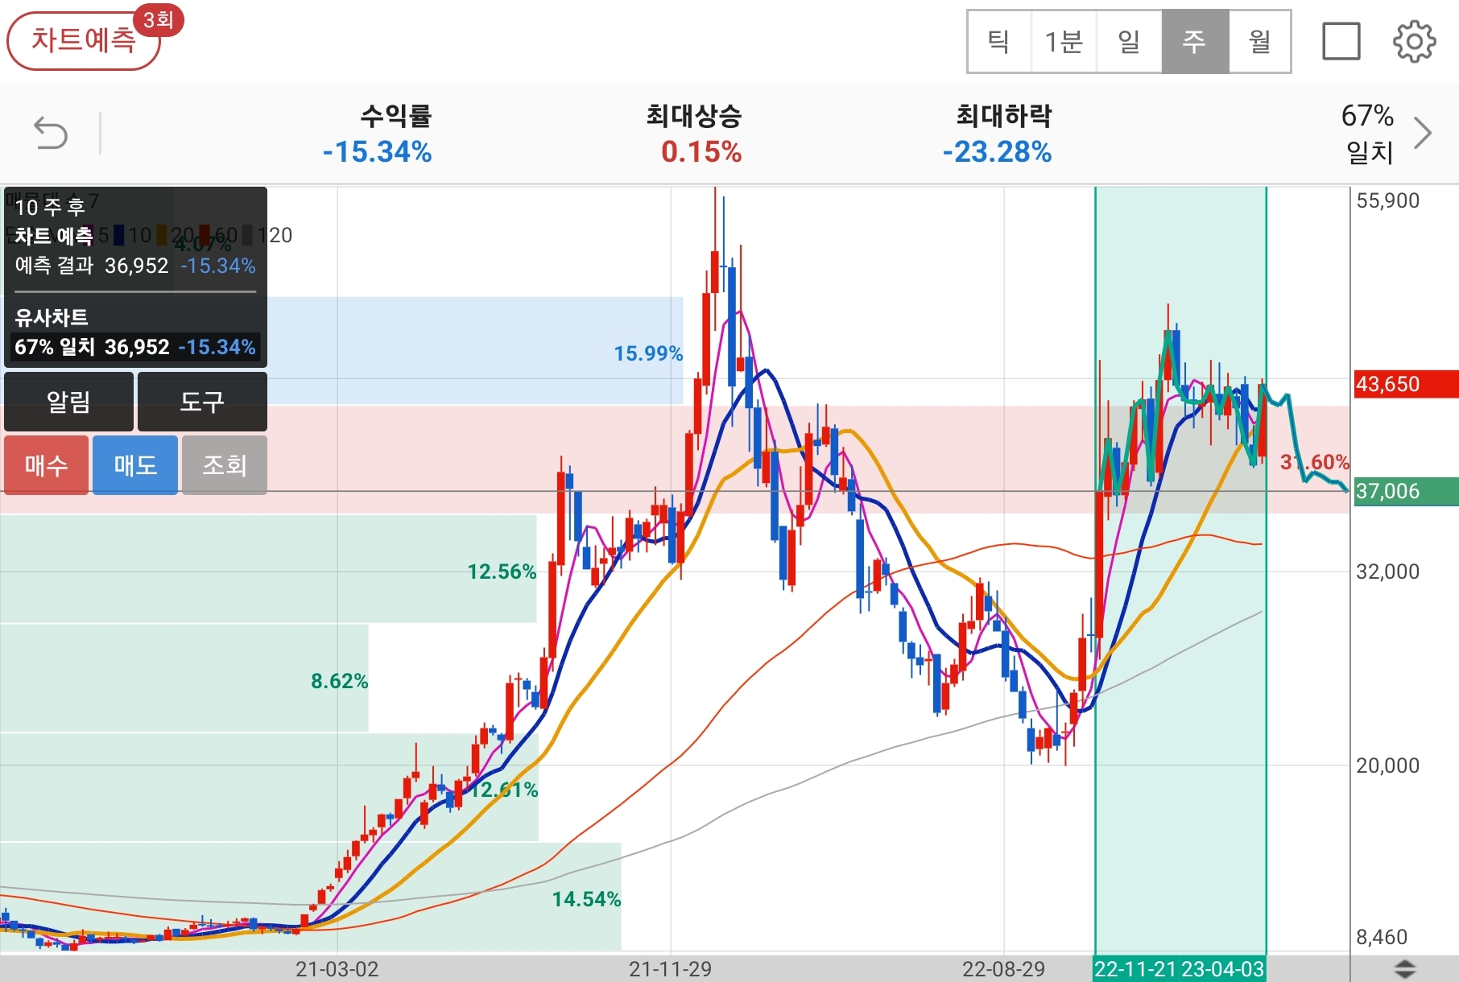Tap the red 매수 buy button
1459x982 pixels.
(x=46, y=465)
